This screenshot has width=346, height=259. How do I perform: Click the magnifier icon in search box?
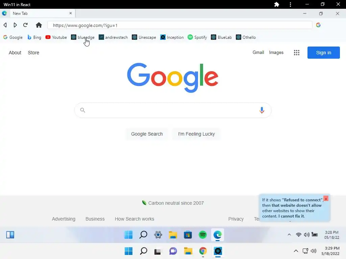[x=82, y=110]
